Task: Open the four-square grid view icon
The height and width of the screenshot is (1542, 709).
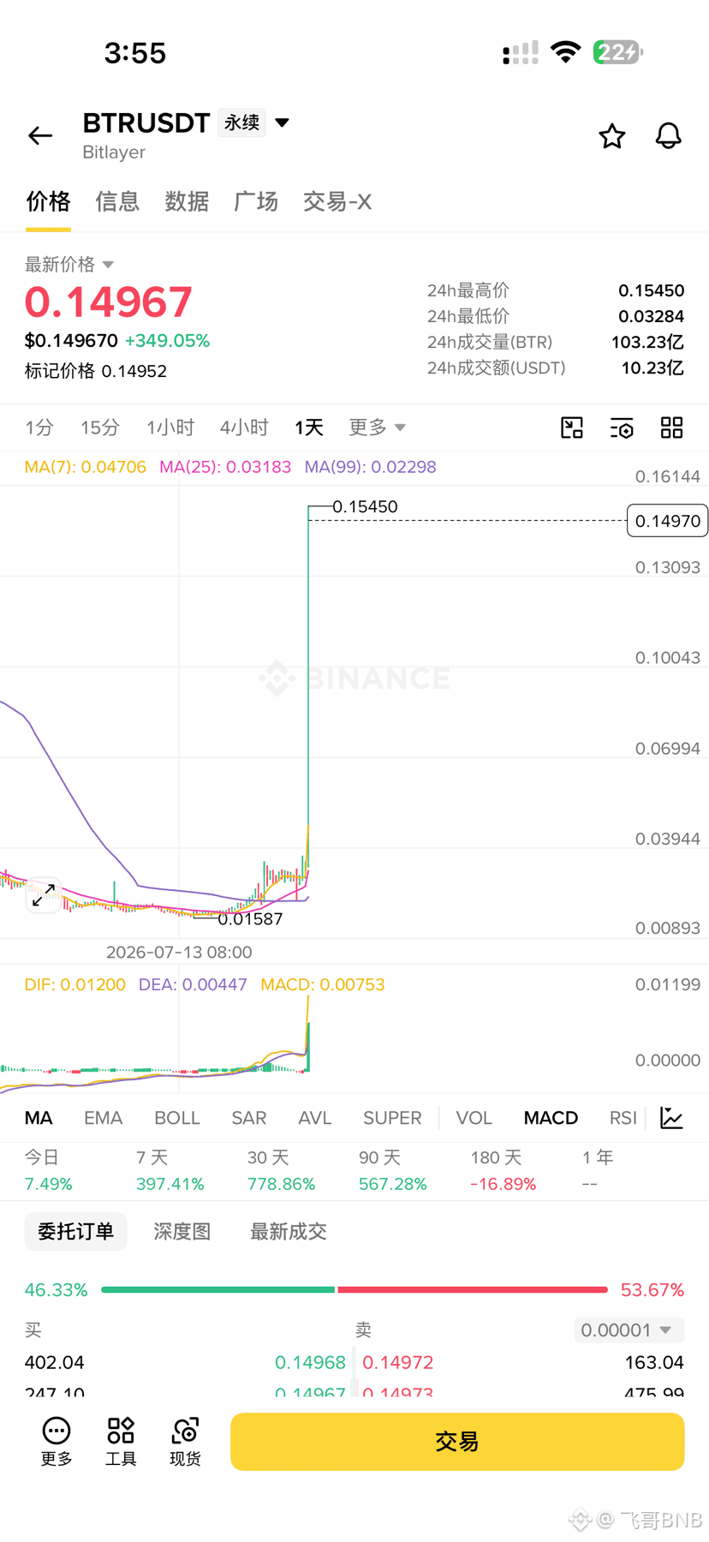Action: coord(671,427)
